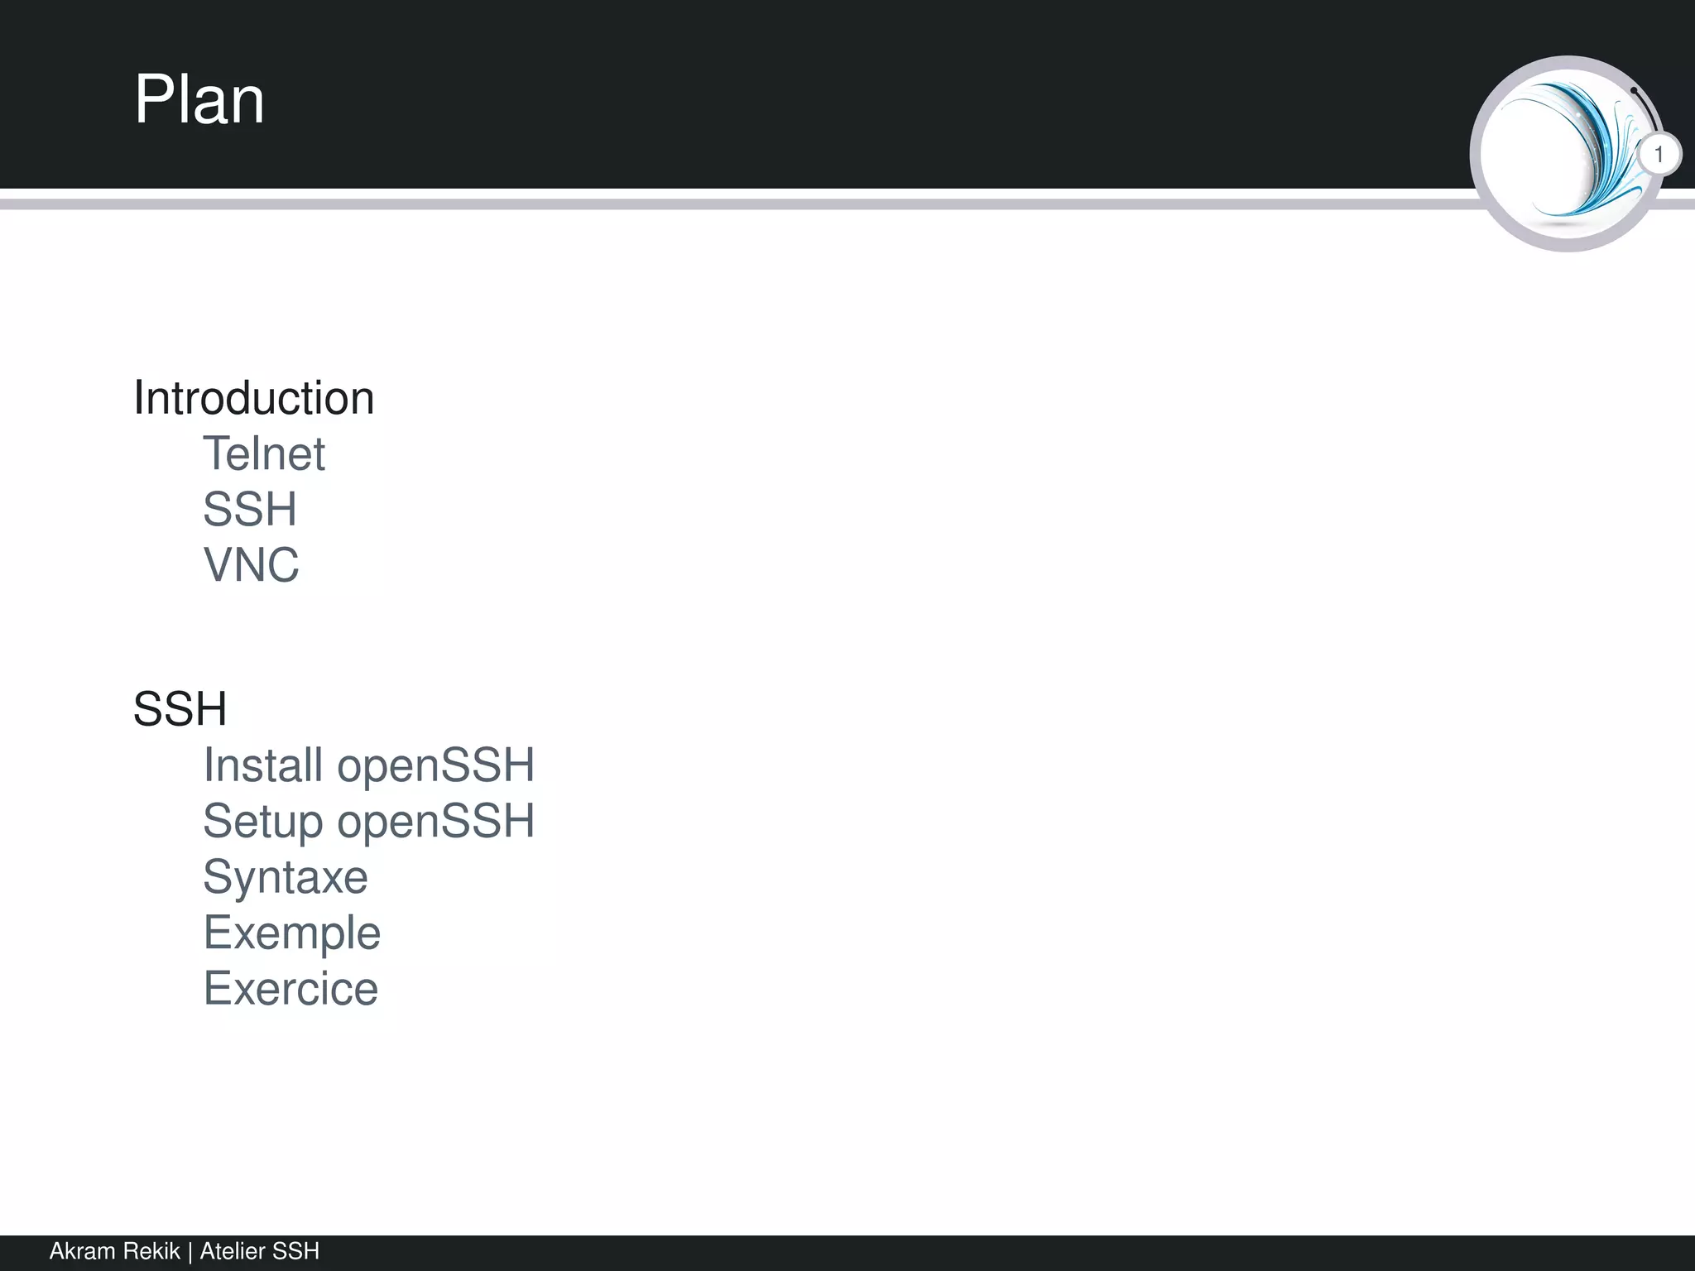The image size is (1695, 1271).
Task: Click the slide number 1 badge
Action: tap(1658, 155)
